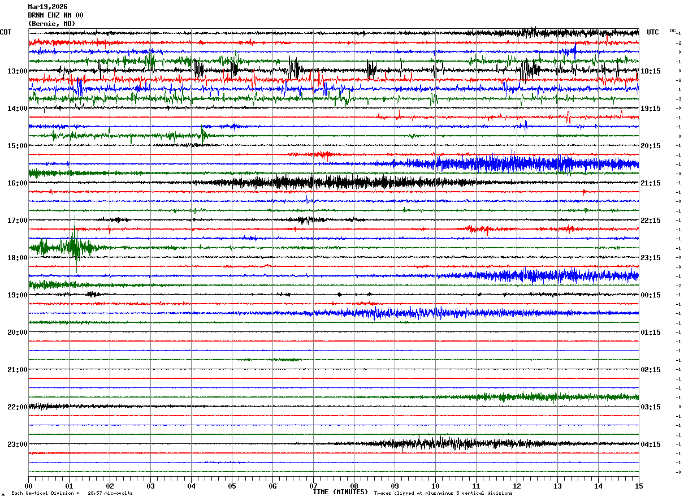The height and width of the screenshot is (501, 684).
Task: Pick minute 14 on the time axis
Action: 598,486
